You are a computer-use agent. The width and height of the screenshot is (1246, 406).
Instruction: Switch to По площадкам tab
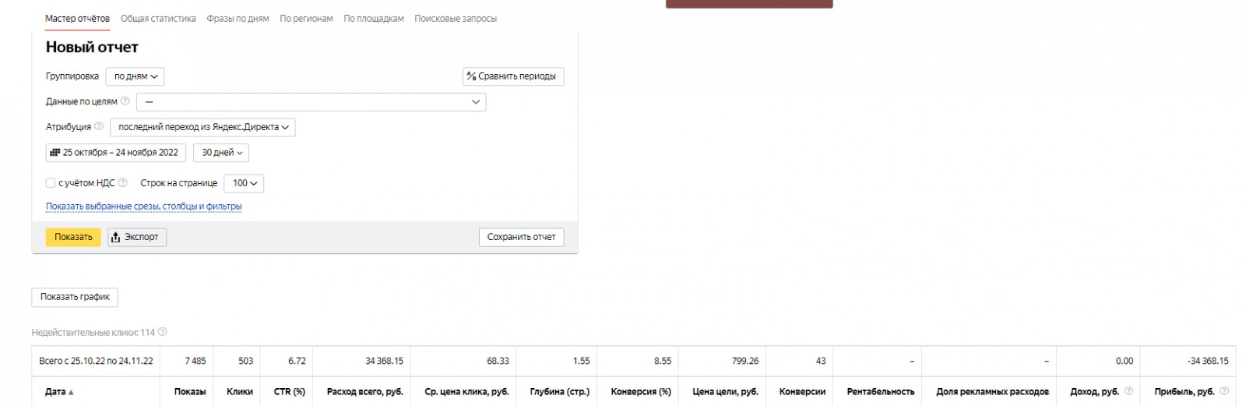coord(374,19)
